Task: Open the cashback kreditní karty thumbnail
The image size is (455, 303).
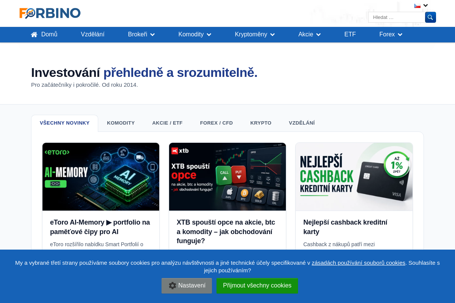Action: click(x=354, y=176)
